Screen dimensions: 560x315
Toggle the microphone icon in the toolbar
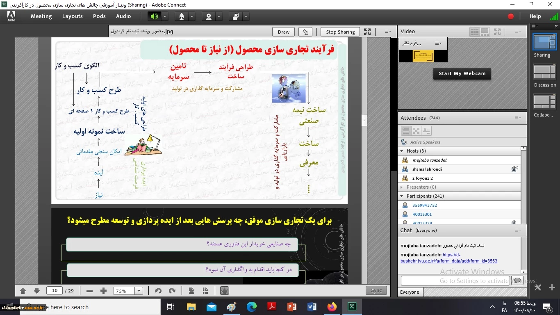181,16
